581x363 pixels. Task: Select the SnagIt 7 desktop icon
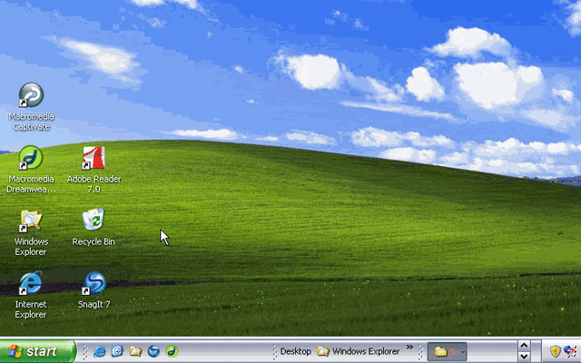[x=94, y=283]
